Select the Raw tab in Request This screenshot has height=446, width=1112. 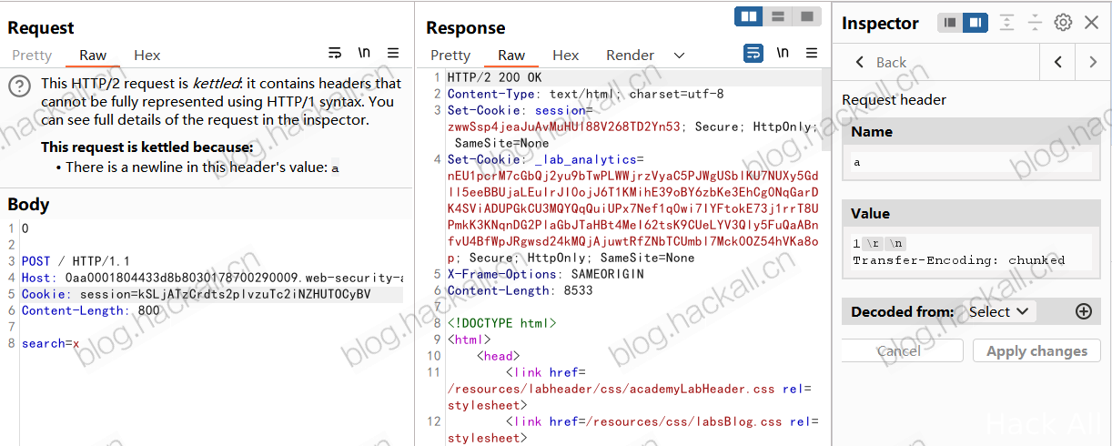tap(93, 56)
